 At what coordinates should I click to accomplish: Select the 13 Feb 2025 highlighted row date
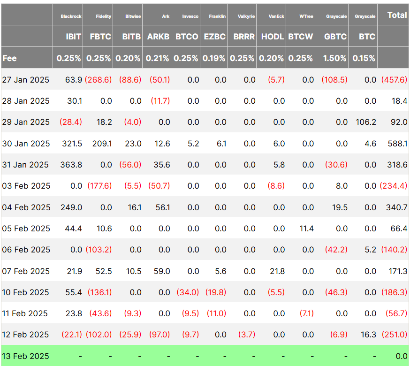click(x=26, y=356)
